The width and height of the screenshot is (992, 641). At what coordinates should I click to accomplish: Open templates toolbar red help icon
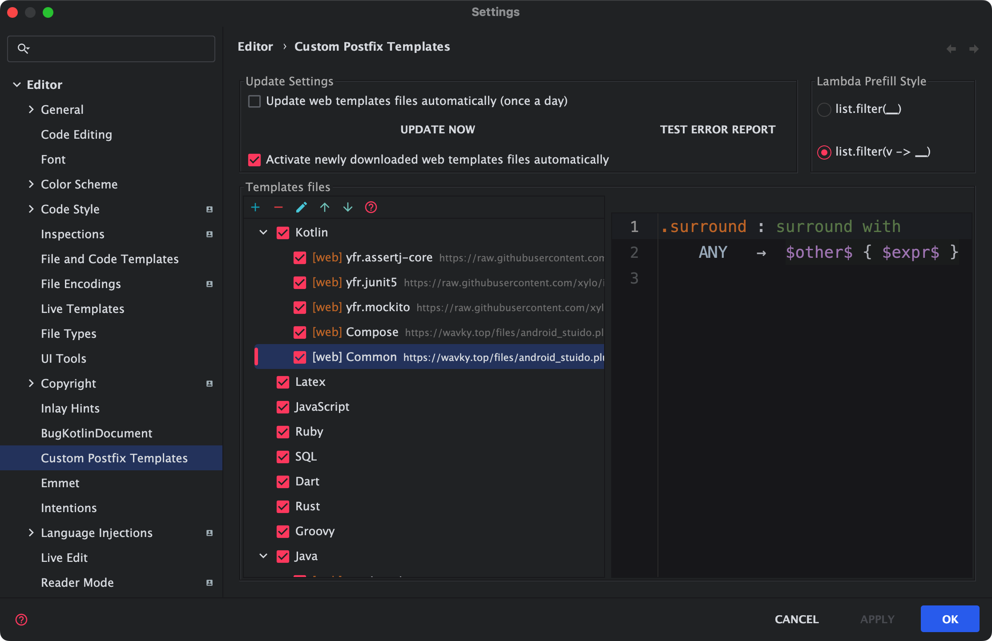click(x=371, y=207)
